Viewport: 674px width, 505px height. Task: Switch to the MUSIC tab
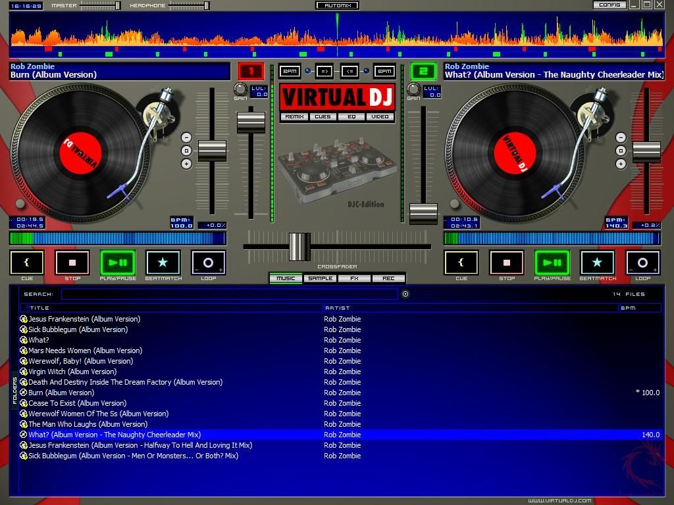coord(286,278)
